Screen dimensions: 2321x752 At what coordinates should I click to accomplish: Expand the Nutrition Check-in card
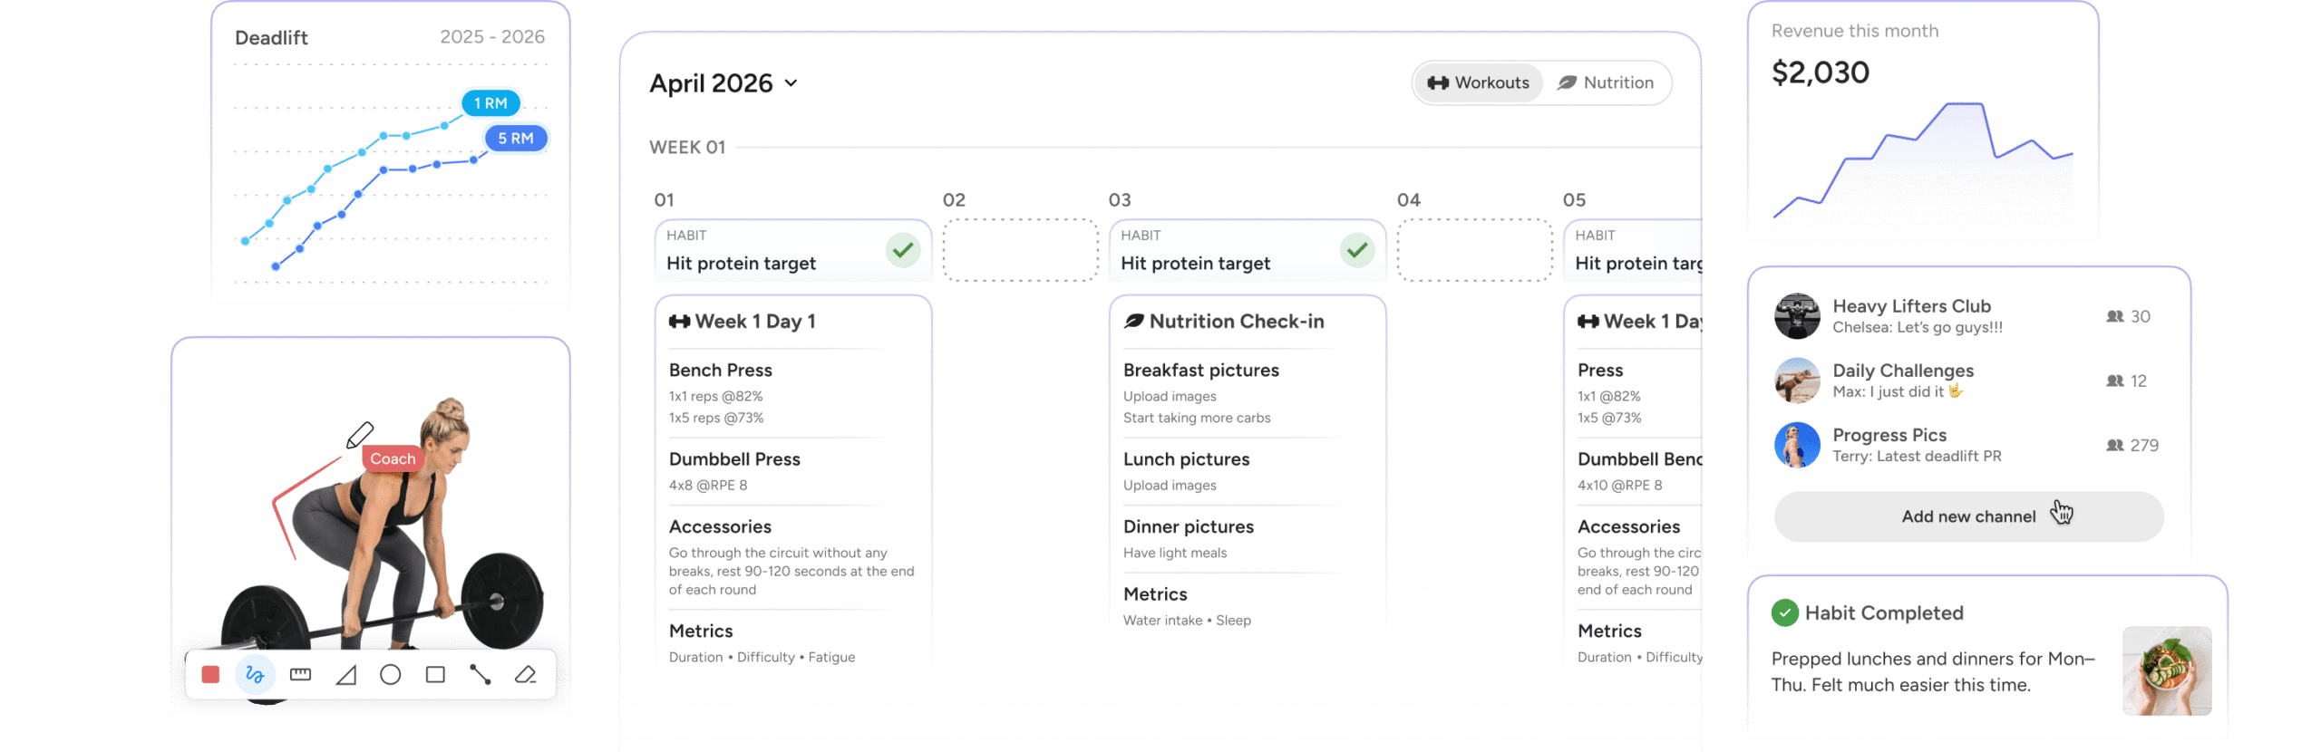tap(1236, 322)
